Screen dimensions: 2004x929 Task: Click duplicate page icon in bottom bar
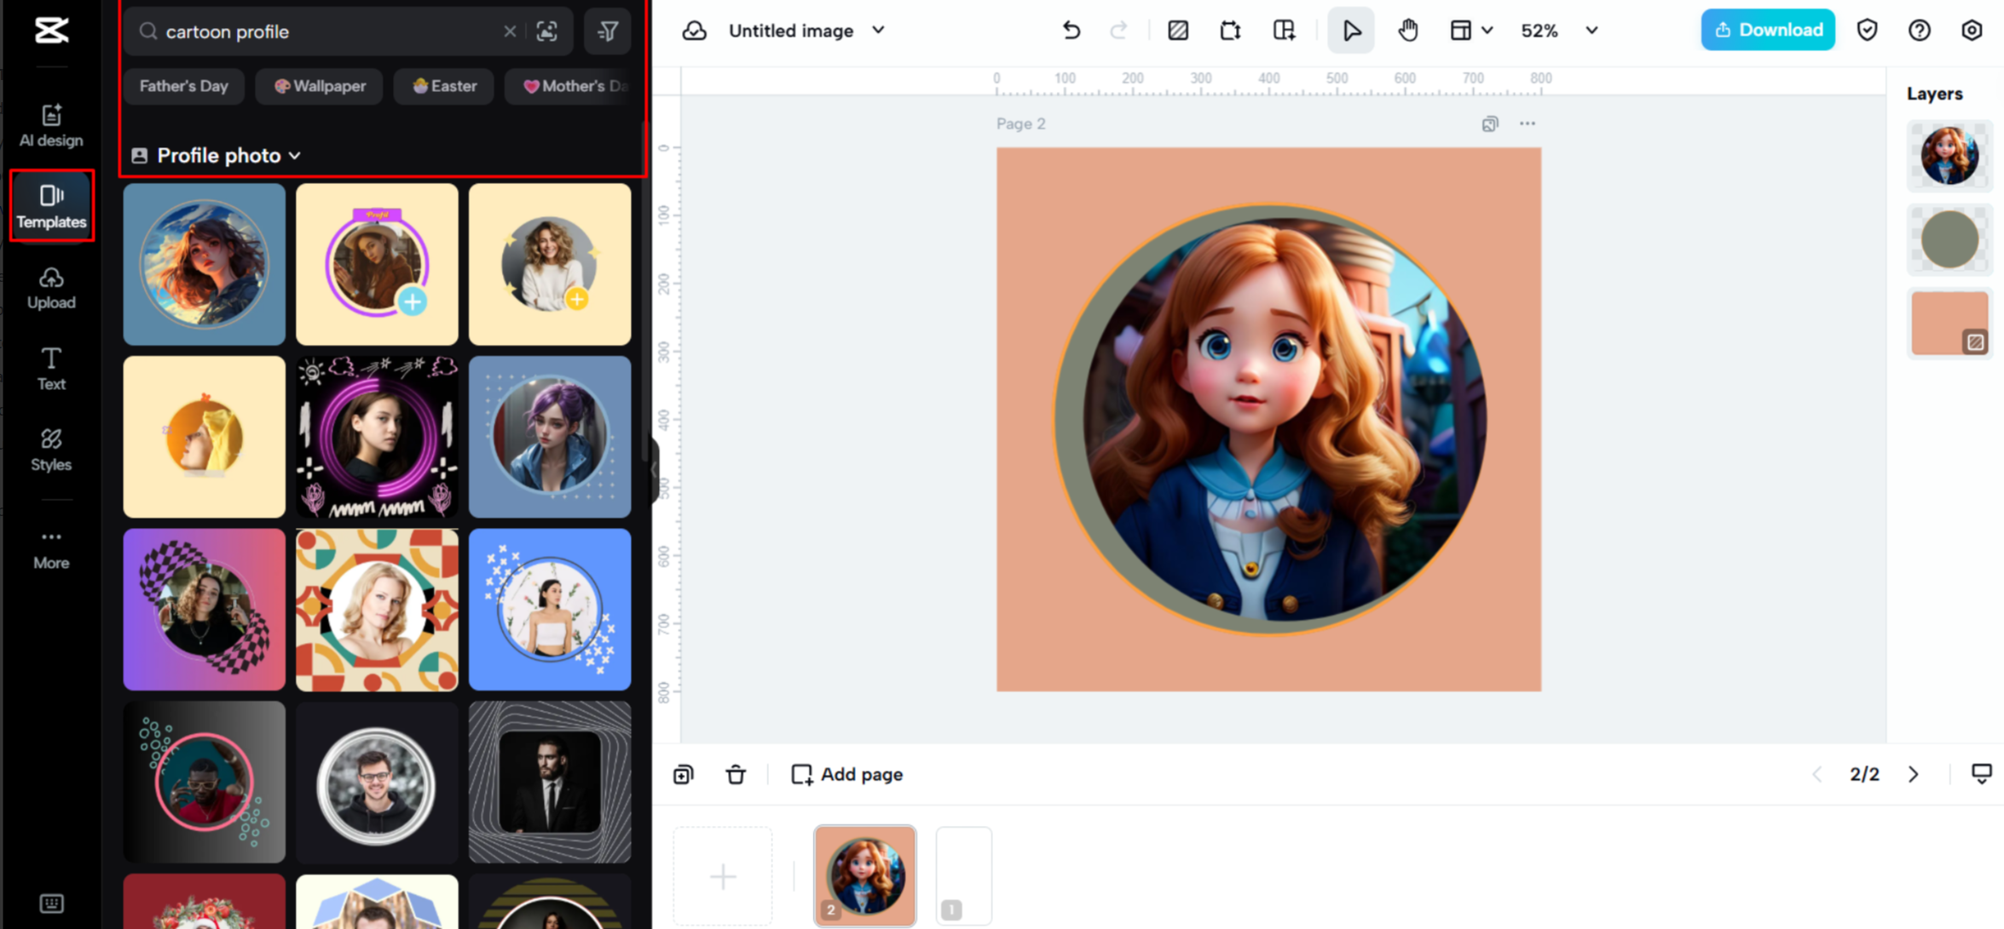tap(684, 775)
